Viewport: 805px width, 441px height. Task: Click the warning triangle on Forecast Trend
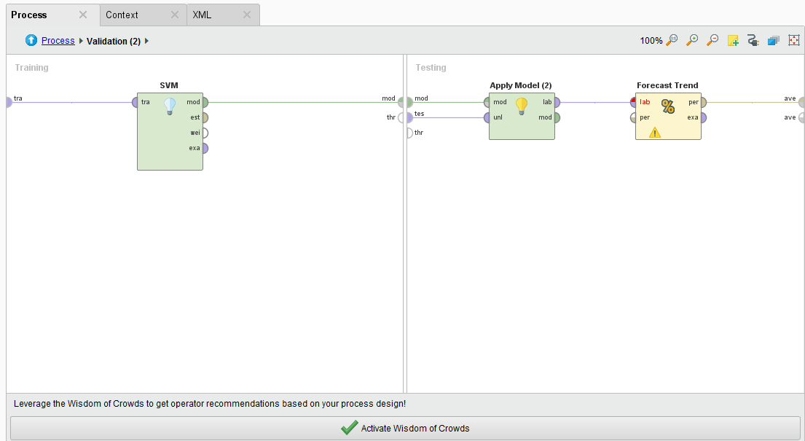tap(654, 133)
